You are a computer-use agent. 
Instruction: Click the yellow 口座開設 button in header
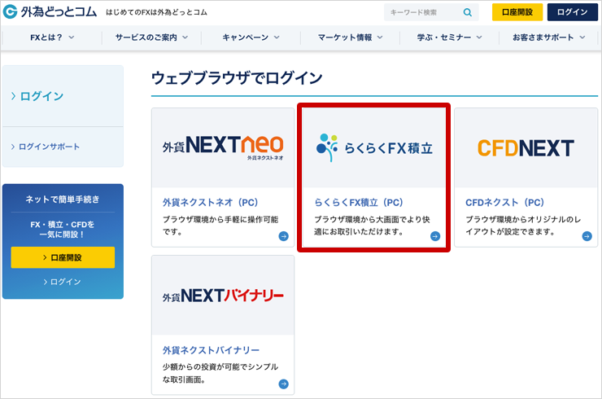coord(517,12)
